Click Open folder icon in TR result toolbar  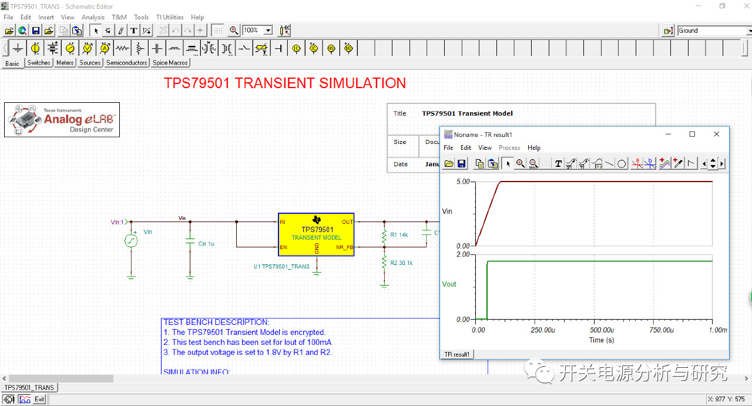point(449,164)
